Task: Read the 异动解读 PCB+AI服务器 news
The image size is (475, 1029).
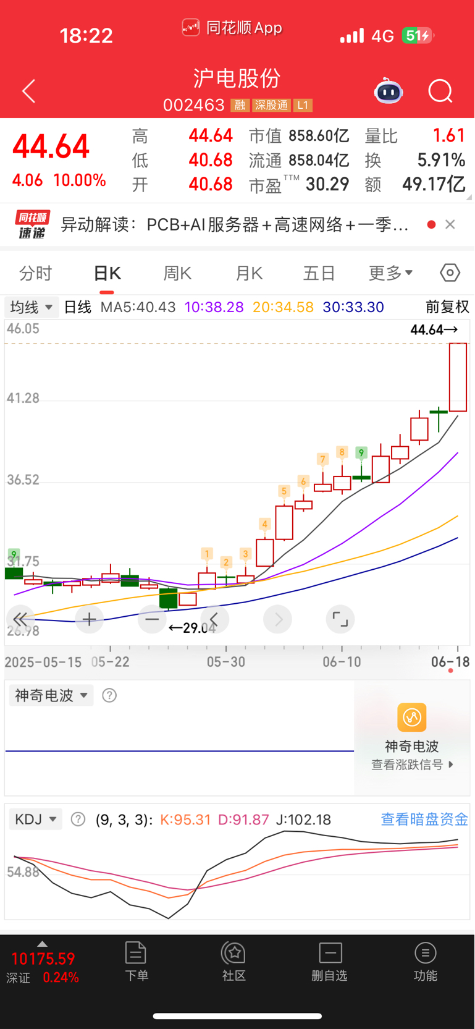Action: 235,224
